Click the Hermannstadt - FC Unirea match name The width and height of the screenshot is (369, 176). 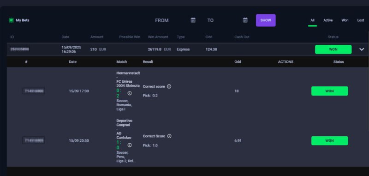point(128,79)
